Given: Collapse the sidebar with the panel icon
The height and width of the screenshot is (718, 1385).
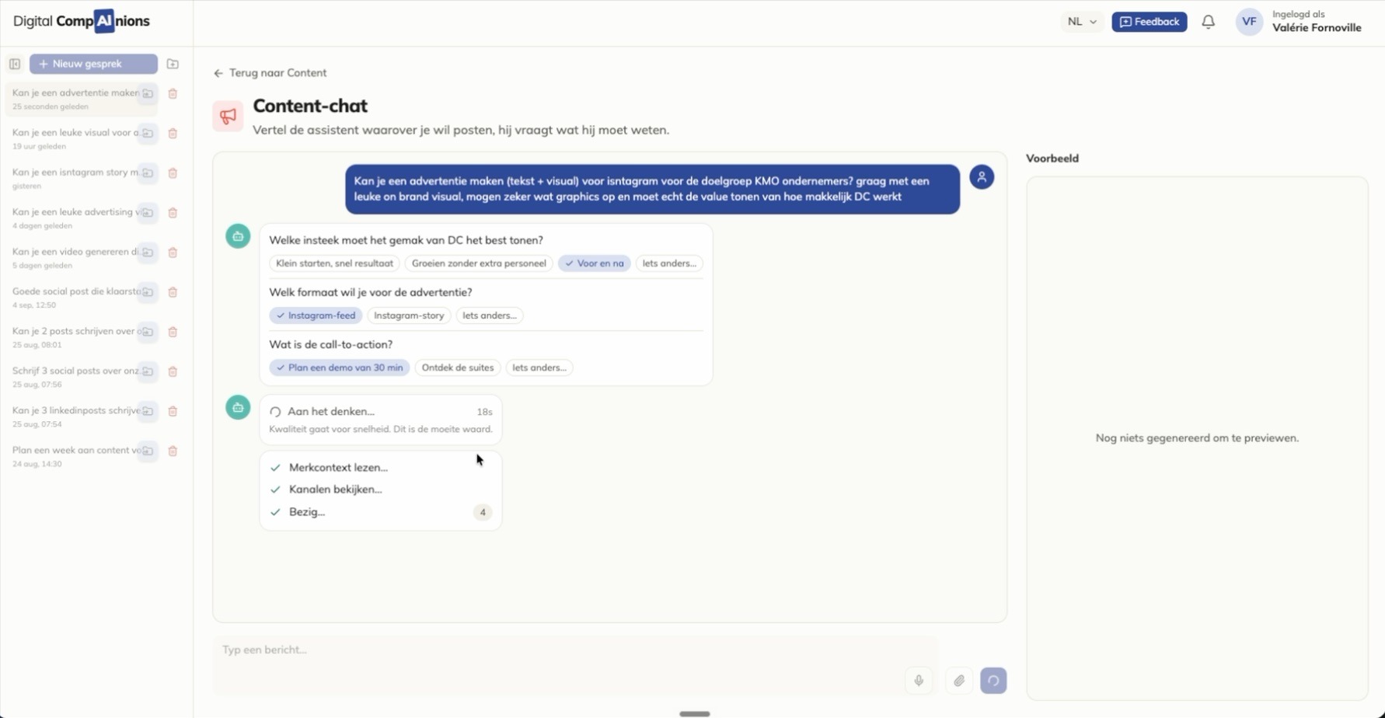Looking at the screenshot, I should pos(15,64).
